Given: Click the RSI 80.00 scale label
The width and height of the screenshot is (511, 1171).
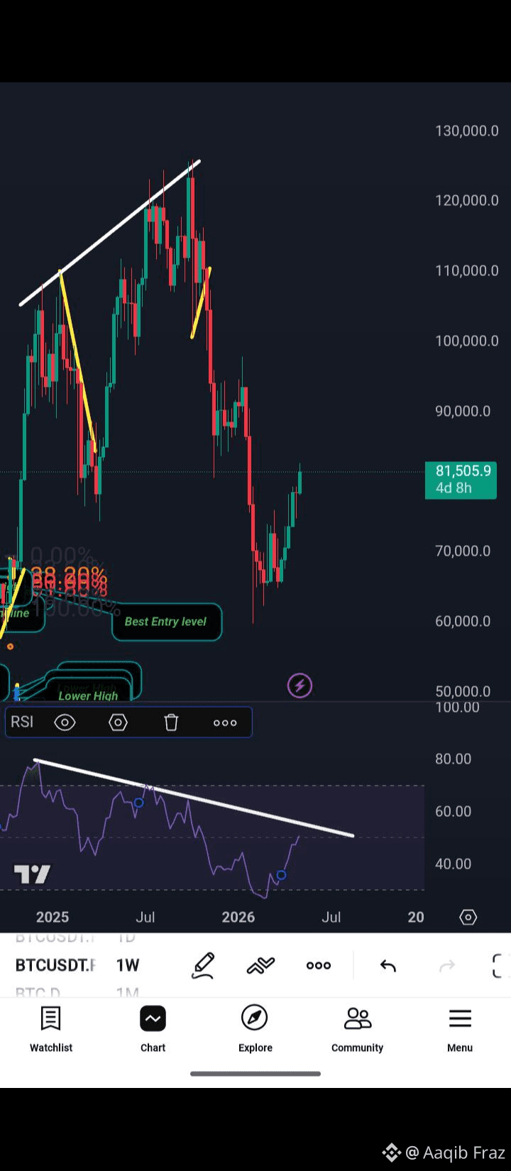Looking at the screenshot, I should pyautogui.click(x=453, y=759).
